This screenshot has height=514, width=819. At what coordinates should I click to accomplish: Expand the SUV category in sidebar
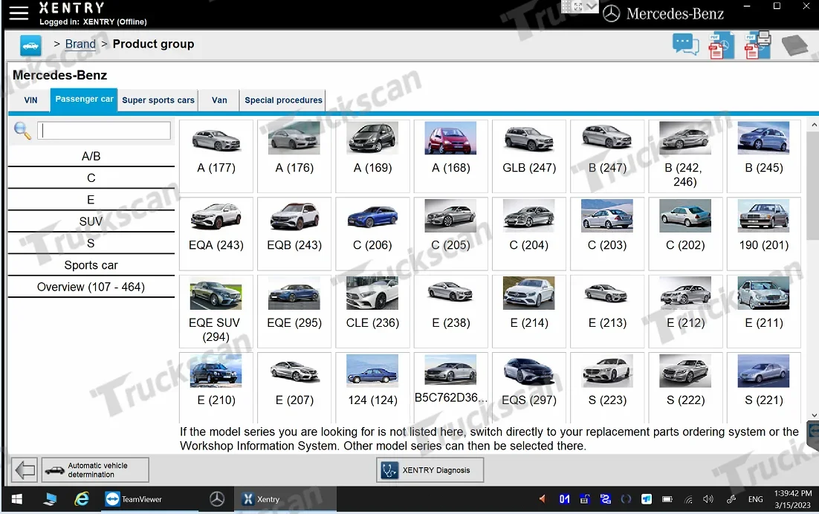point(91,221)
